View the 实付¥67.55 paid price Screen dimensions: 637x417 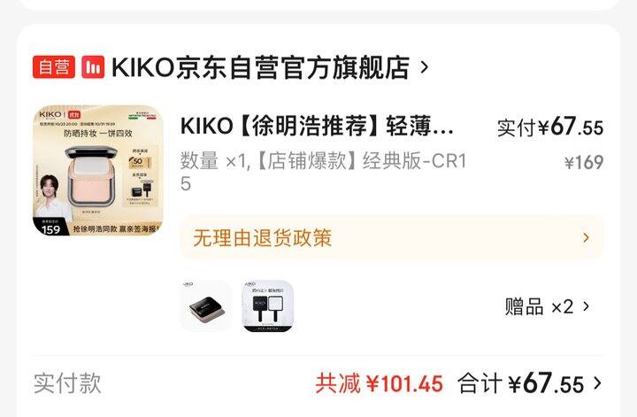(x=550, y=127)
